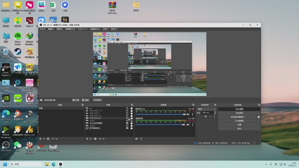
Task: Increase transition duration with up arrow
Action: 215,112
